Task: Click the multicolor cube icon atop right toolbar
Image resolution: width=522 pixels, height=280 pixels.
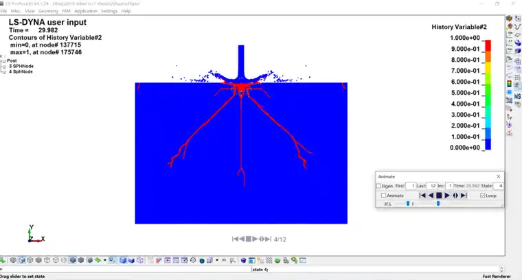Action: point(509,19)
